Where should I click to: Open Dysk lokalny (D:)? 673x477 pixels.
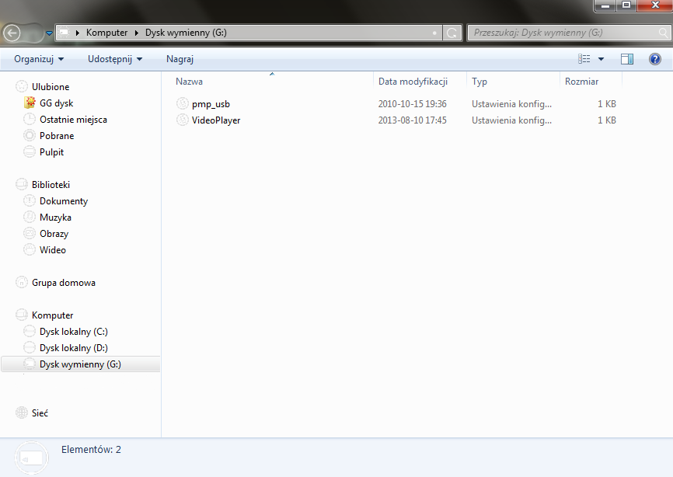[73, 347]
